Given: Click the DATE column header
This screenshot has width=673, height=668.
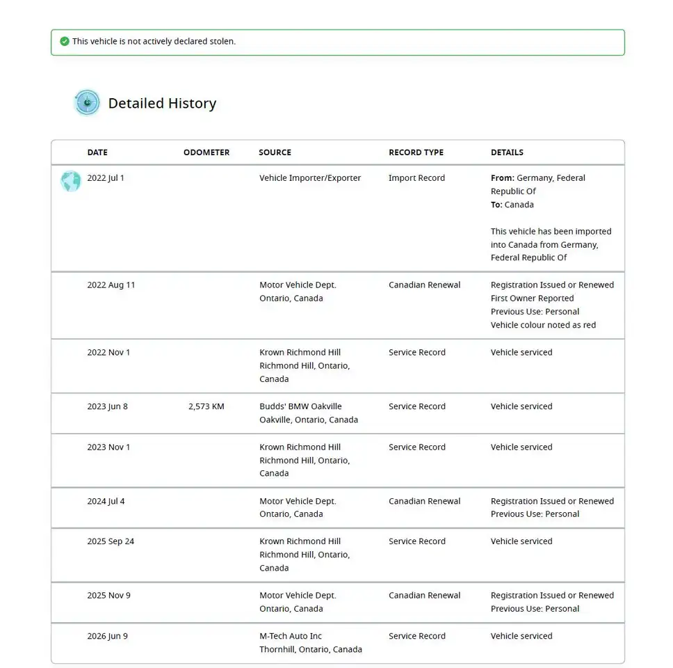Looking at the screenshot, I should tap(97, 152).
